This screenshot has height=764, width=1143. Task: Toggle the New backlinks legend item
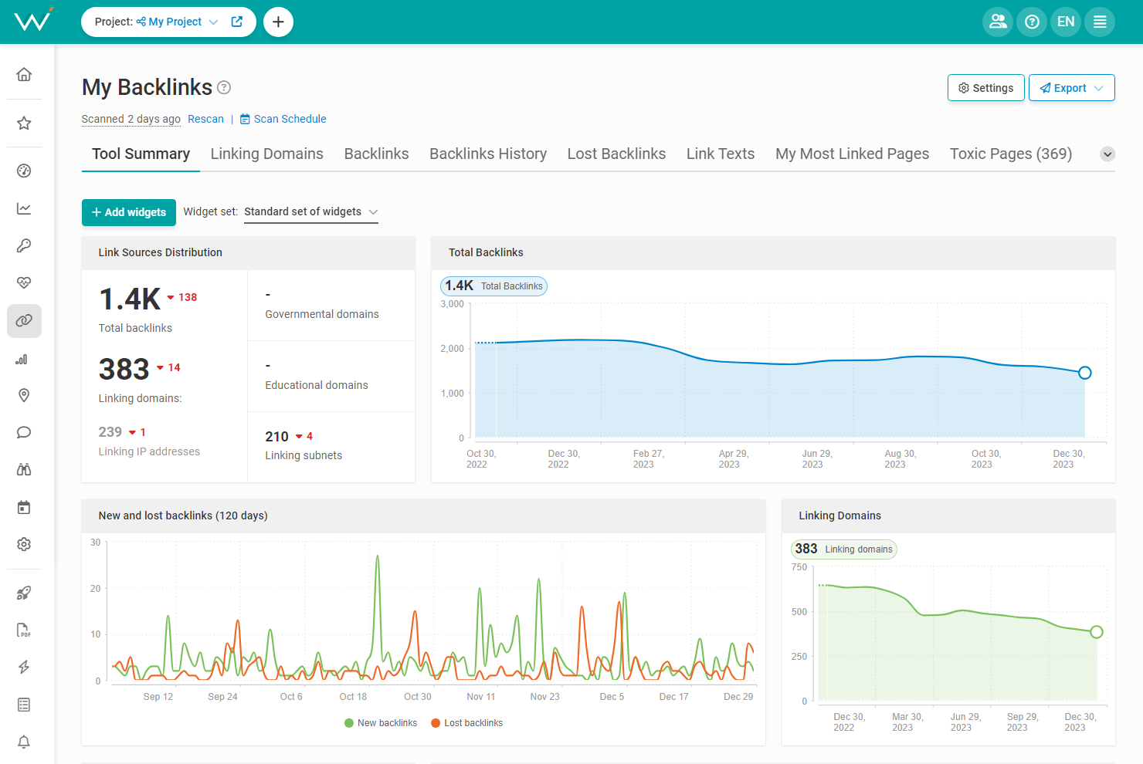(381, 722)
